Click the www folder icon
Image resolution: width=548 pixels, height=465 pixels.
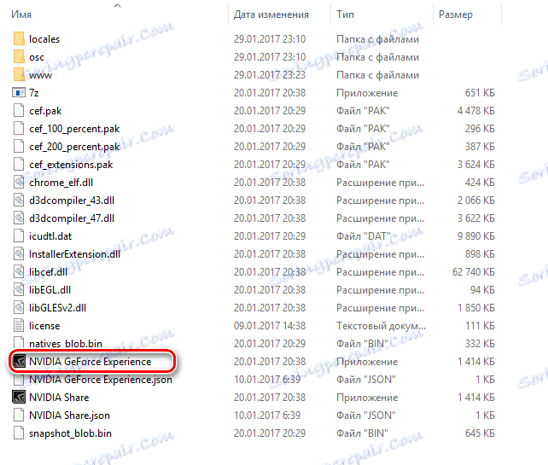pyautogui.click(x=19, y=74)
